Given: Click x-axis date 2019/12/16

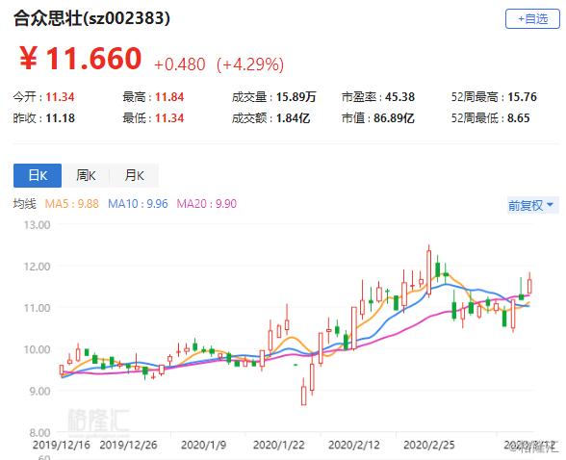Looking at the screenshot, I should pyautogui.click(x=61, y=445).
